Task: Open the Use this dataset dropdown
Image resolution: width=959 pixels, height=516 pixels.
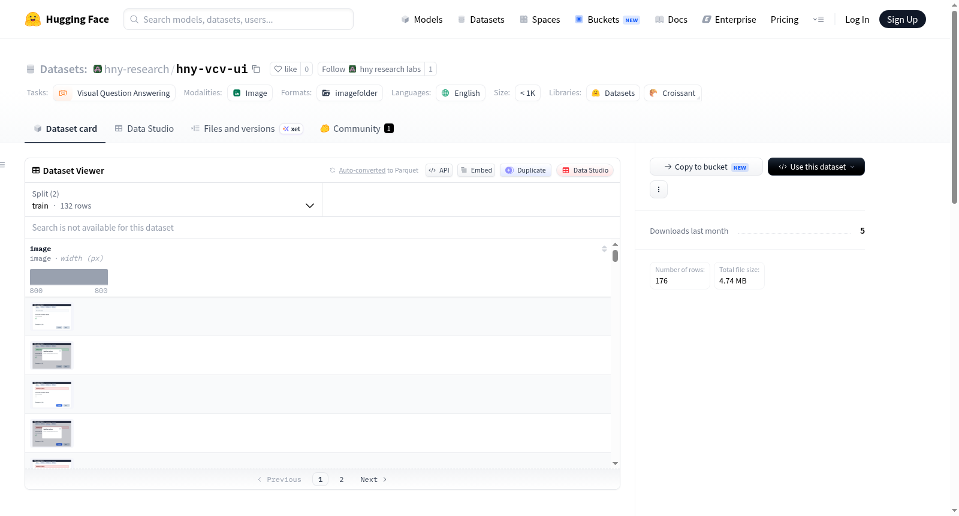Action: (x=816, y=167)
